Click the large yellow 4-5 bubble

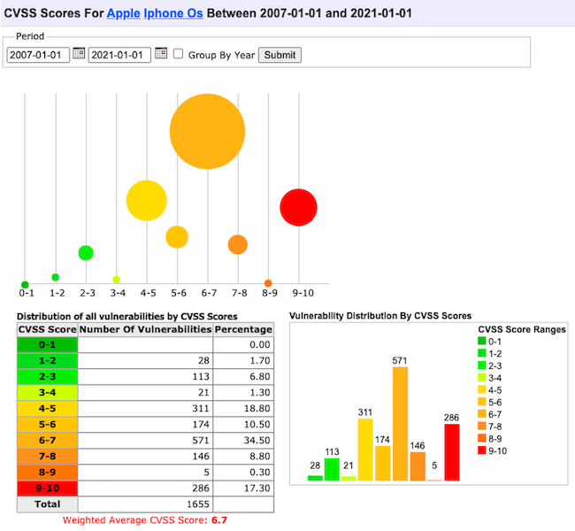(x=146, y=200)
